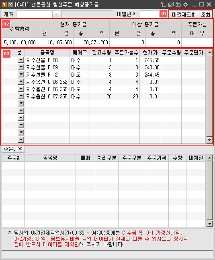
Task: Click the positions table vertical scrollbar track
Action: [x=209, y=96]
